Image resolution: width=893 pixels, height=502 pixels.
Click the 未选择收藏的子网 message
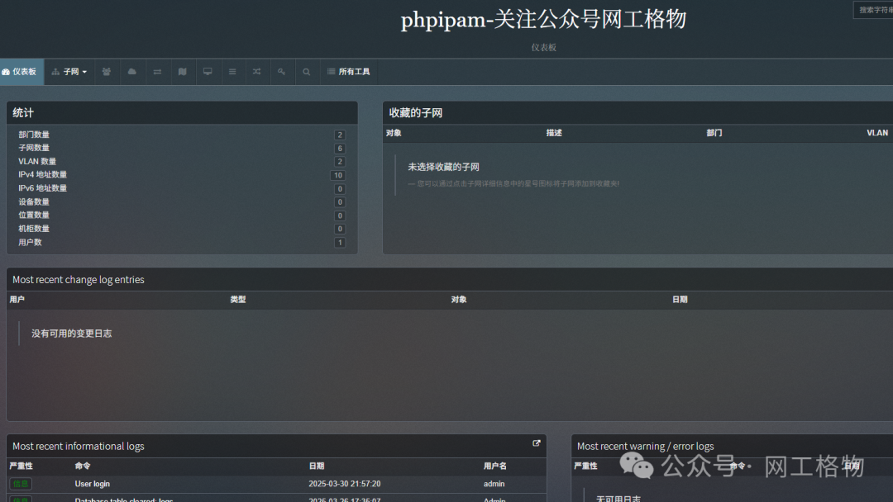tap(443, 167)
